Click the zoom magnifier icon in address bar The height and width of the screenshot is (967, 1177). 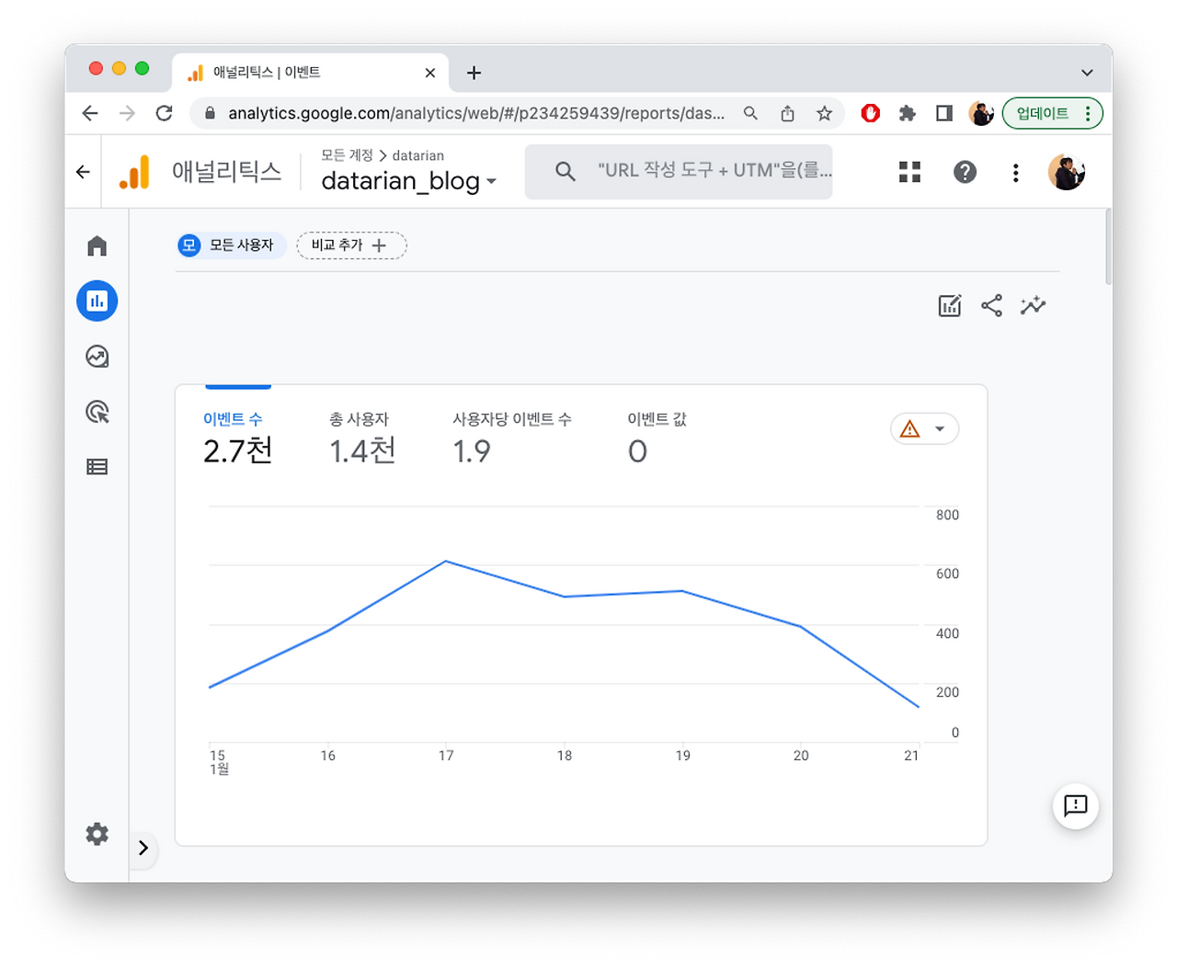coord(750,113)
